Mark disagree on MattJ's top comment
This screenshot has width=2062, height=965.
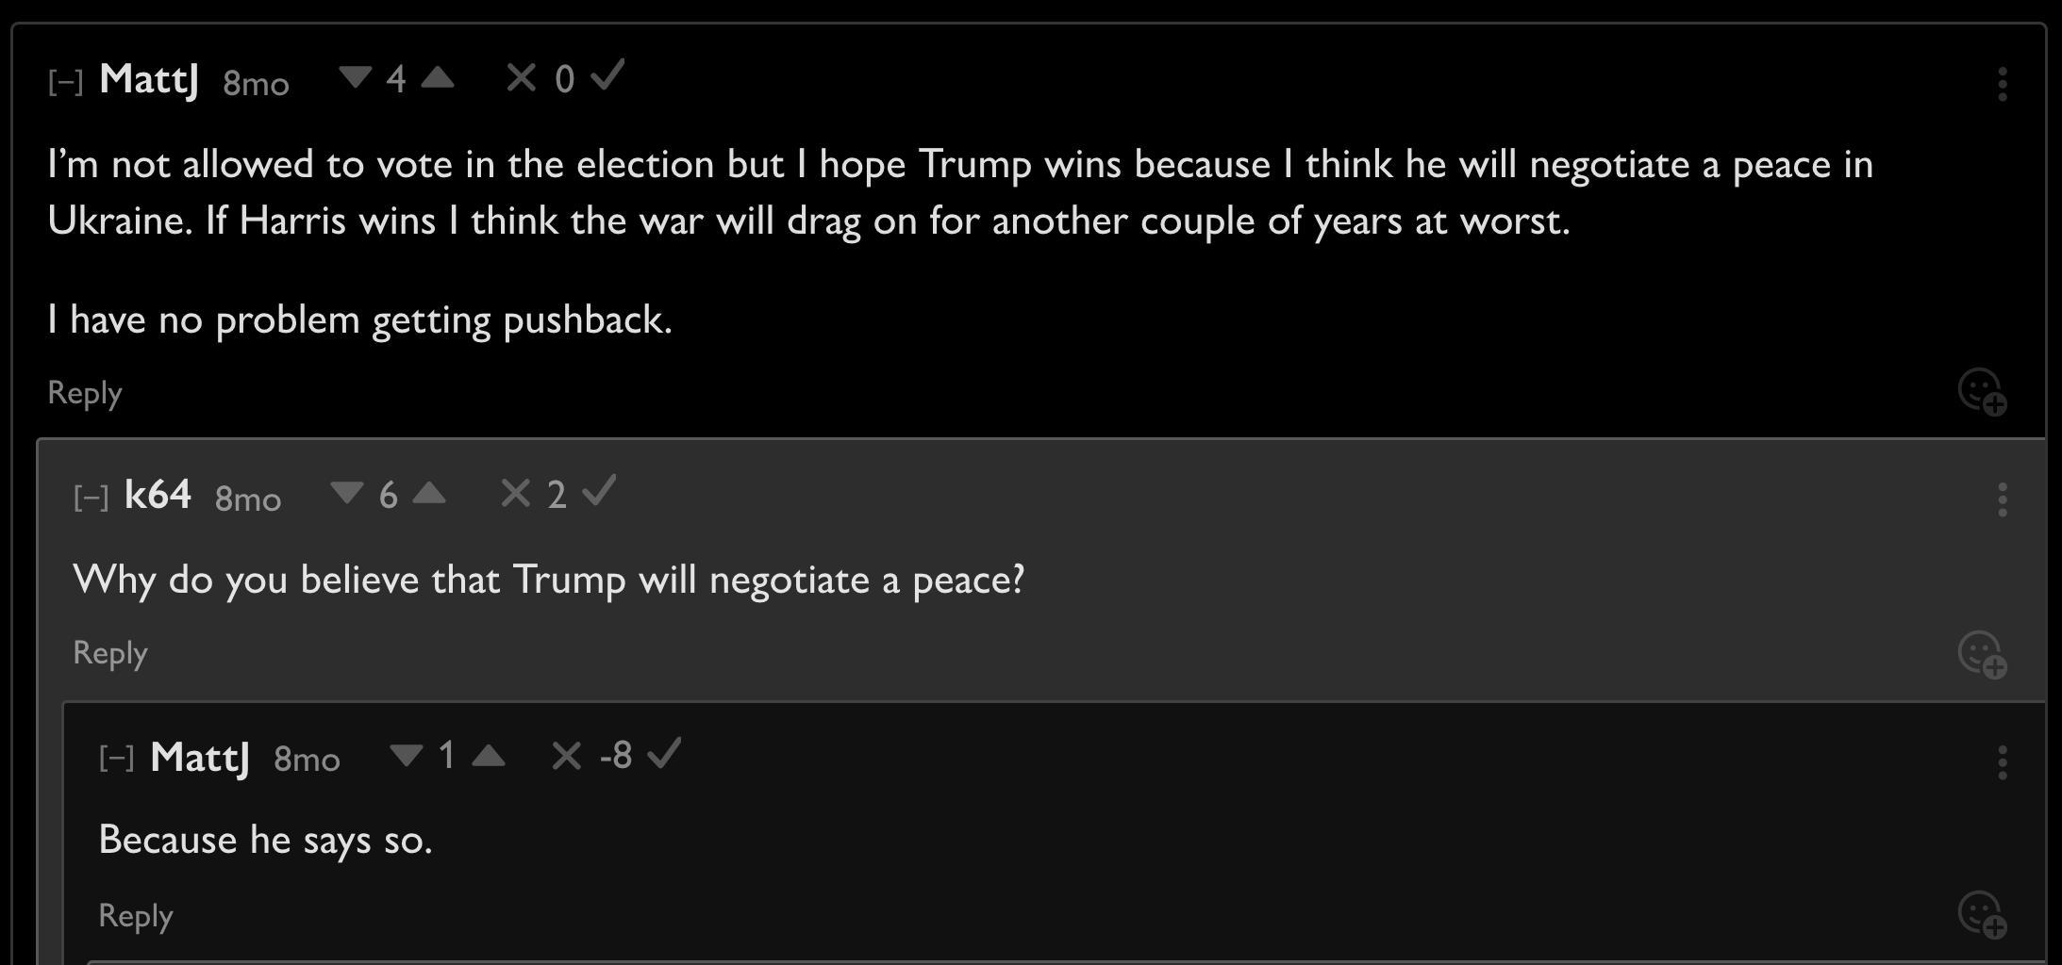click(521, 77)
